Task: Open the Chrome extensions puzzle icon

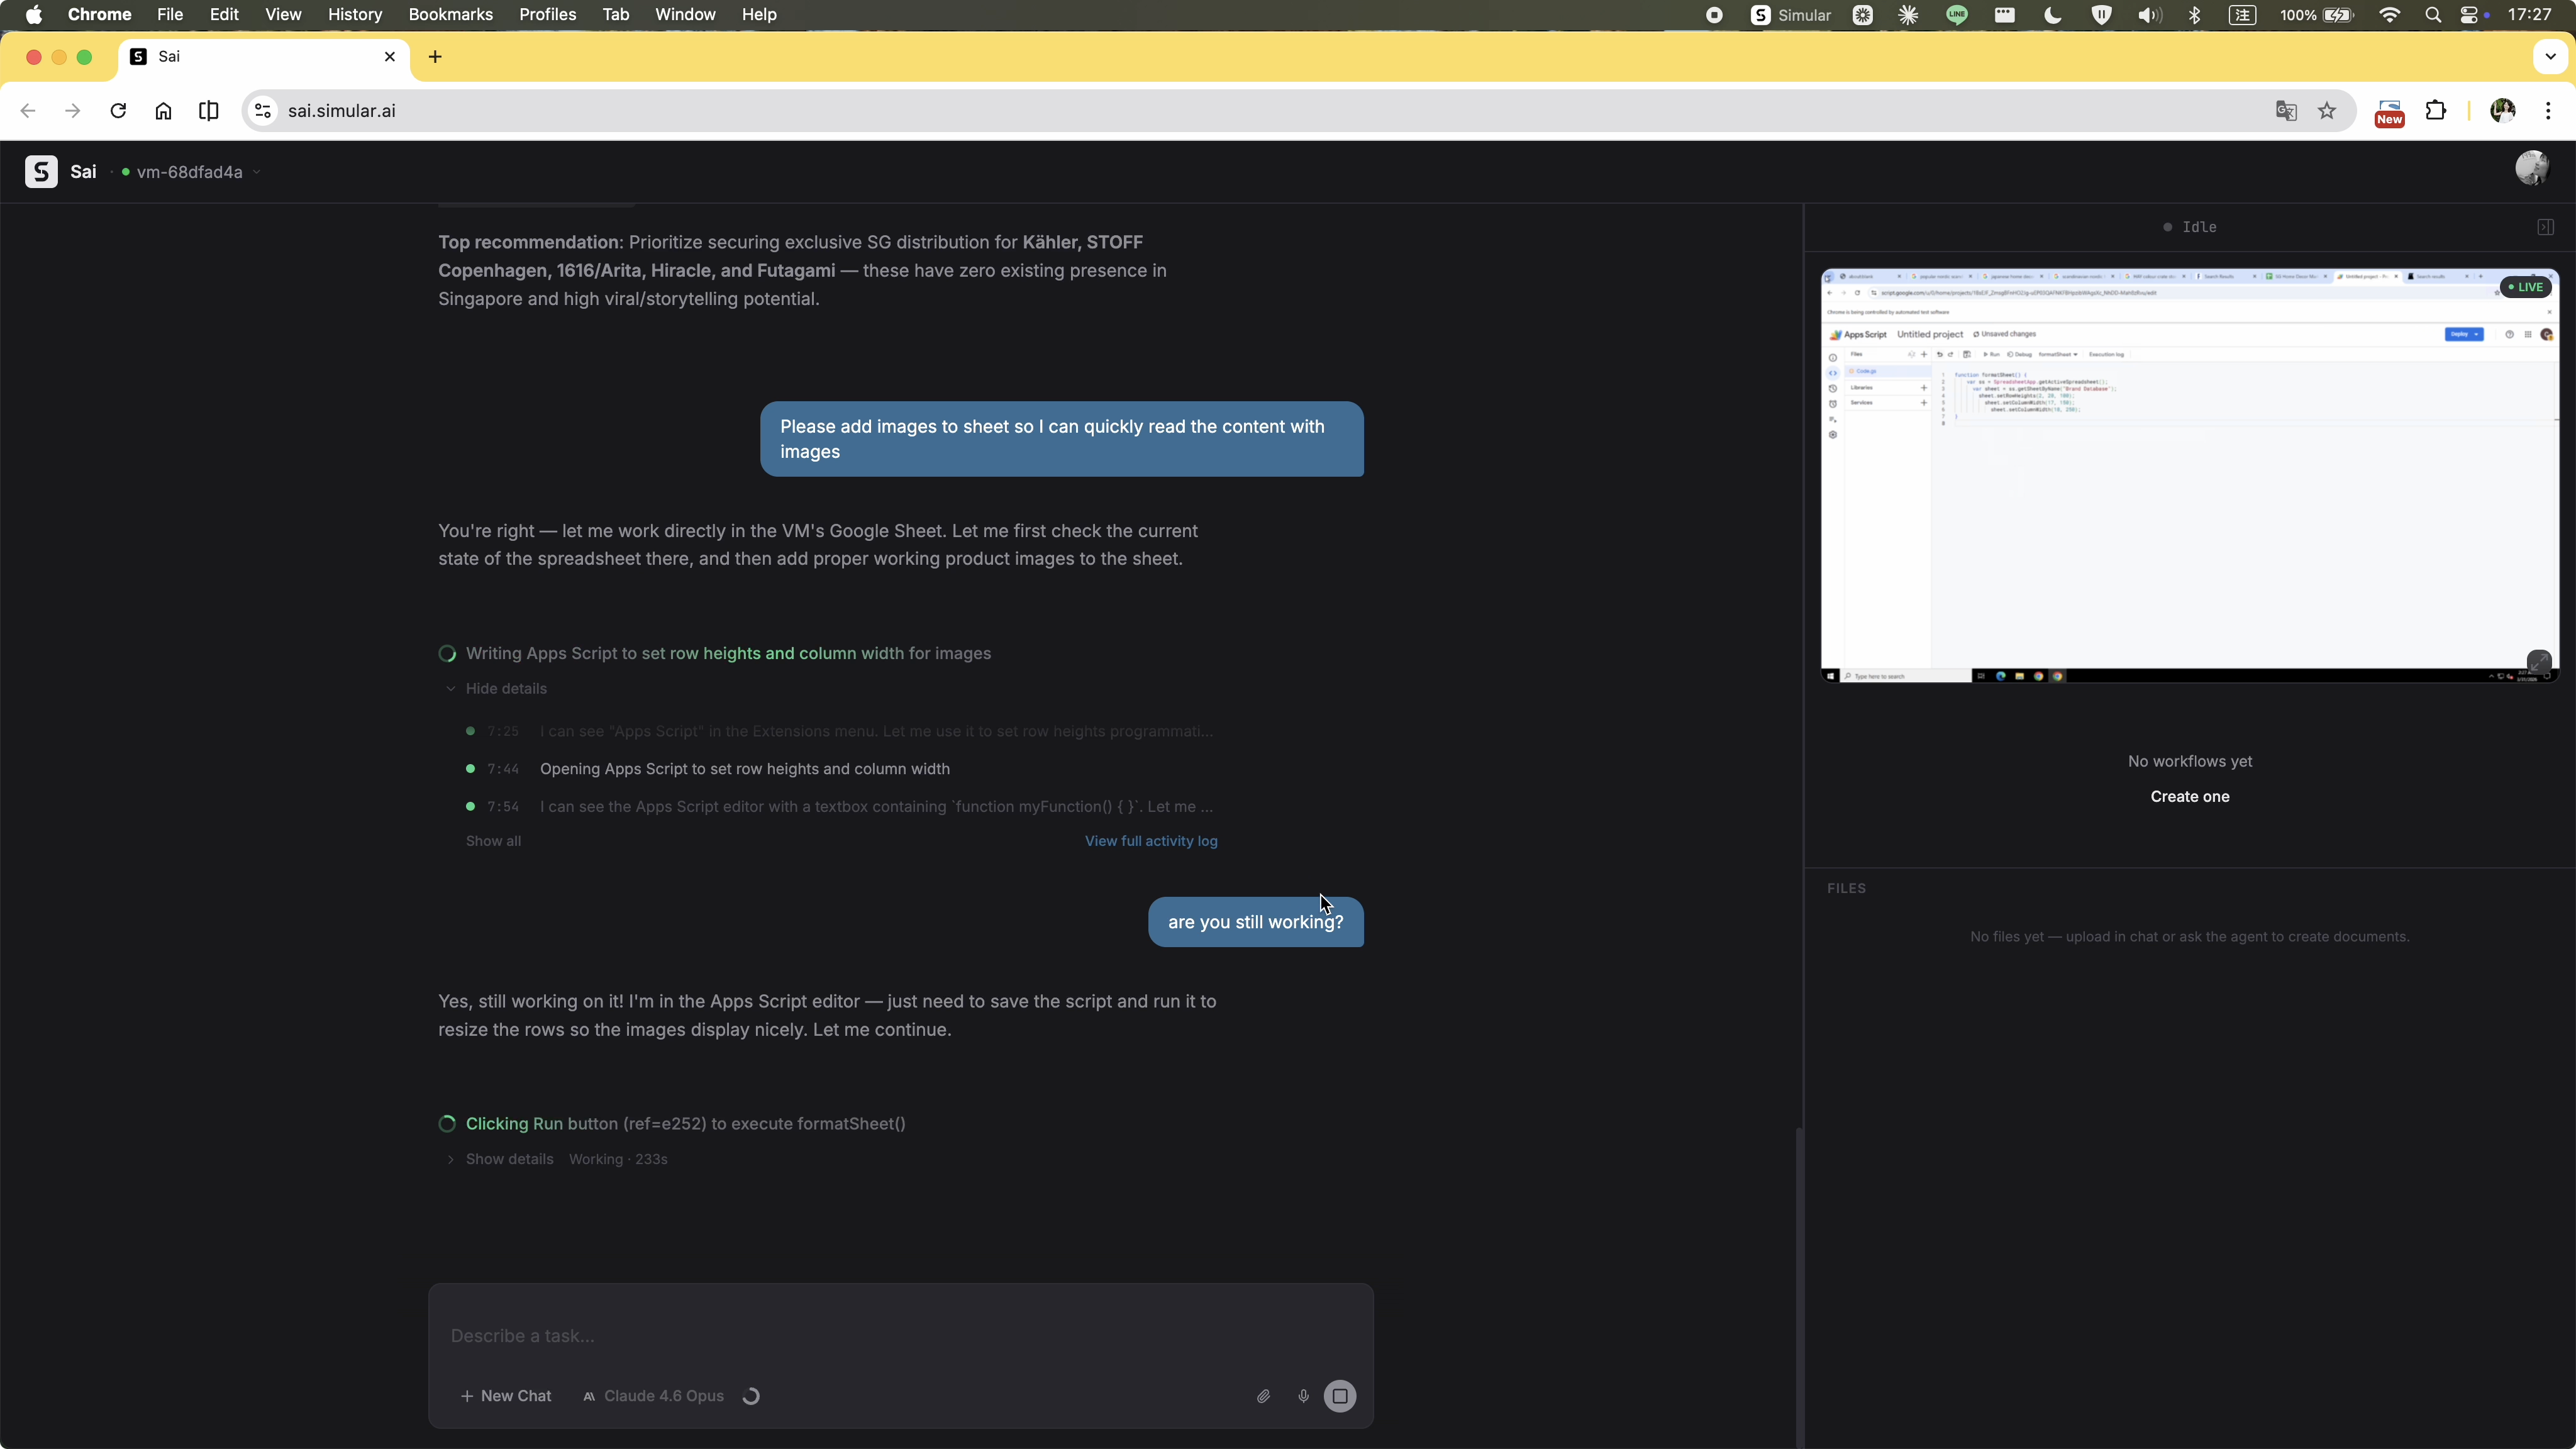Action: [x=2437, y=110]
